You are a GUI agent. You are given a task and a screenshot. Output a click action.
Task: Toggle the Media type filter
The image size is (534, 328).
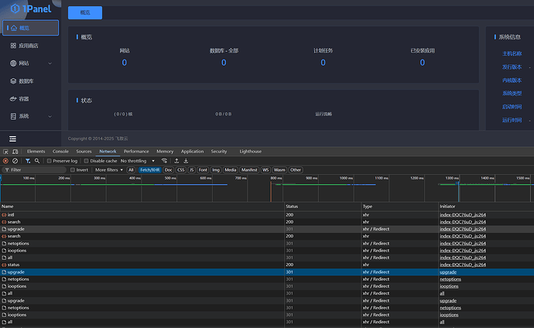230,169
